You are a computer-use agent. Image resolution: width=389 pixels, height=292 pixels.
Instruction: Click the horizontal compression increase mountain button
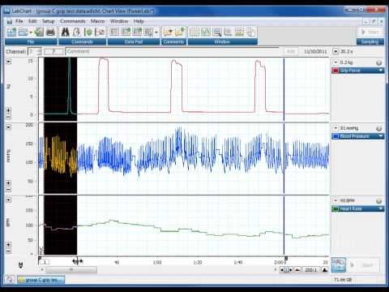pyautogui.click(x=325, y=269)
